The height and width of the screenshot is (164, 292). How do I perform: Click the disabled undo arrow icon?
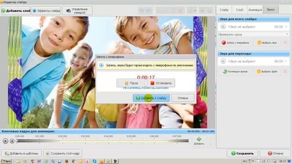(x=141, y=11)
